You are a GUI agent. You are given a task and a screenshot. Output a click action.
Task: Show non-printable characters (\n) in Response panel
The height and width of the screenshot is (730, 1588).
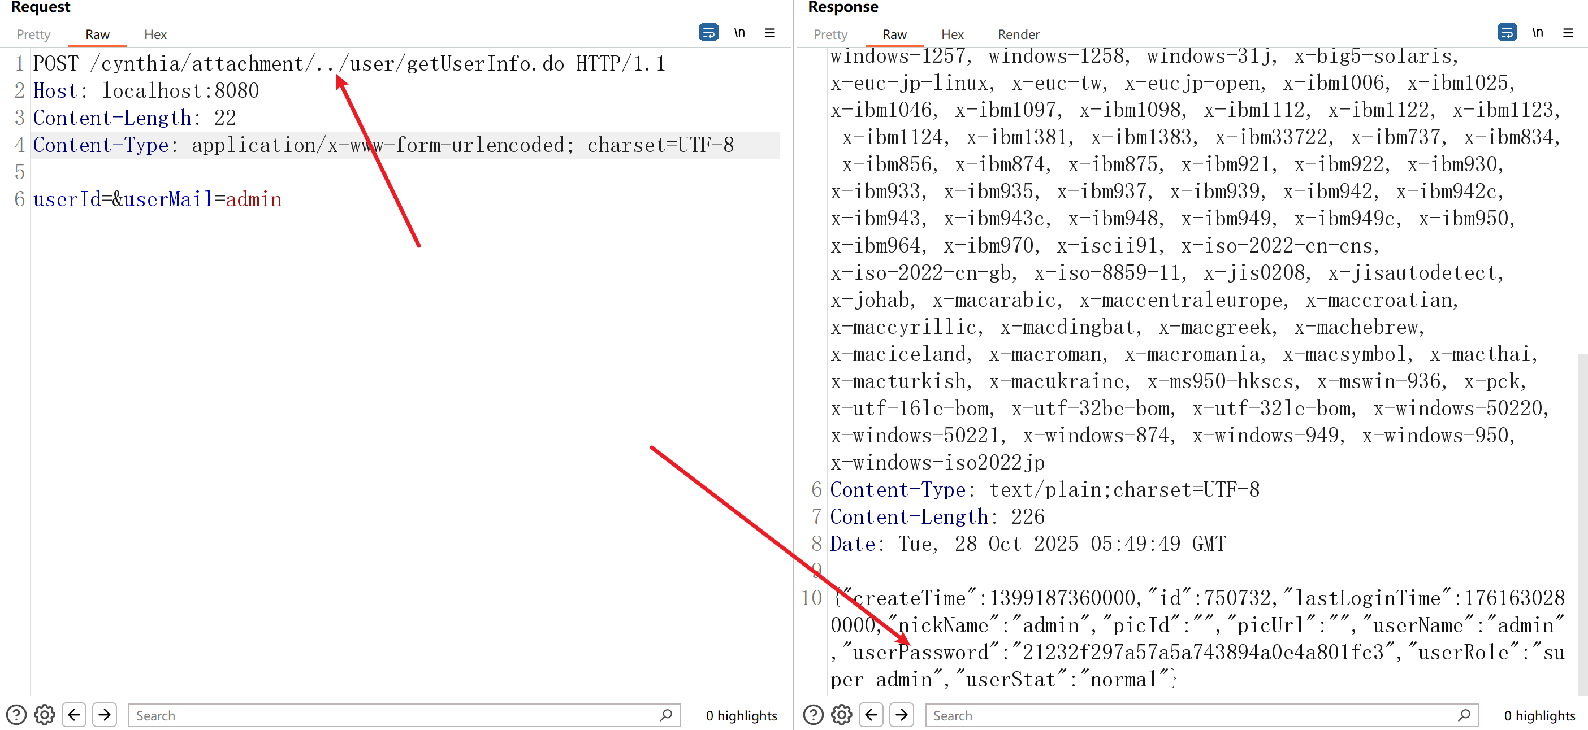[x=1538, y=32]
